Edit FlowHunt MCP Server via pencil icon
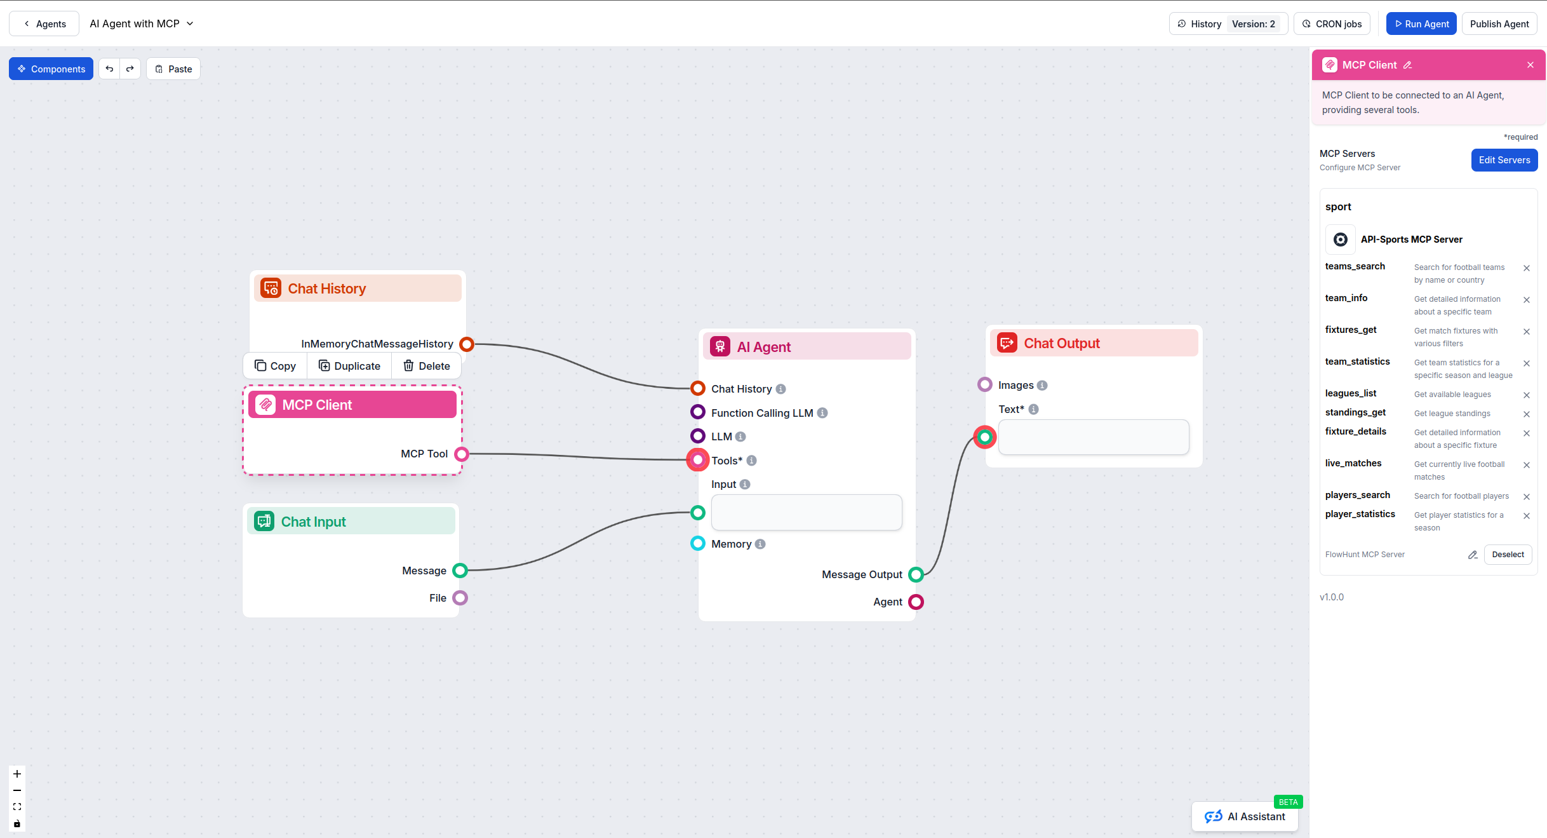The width and height of the screenshot is (1547, 838). pos(1473,555)
